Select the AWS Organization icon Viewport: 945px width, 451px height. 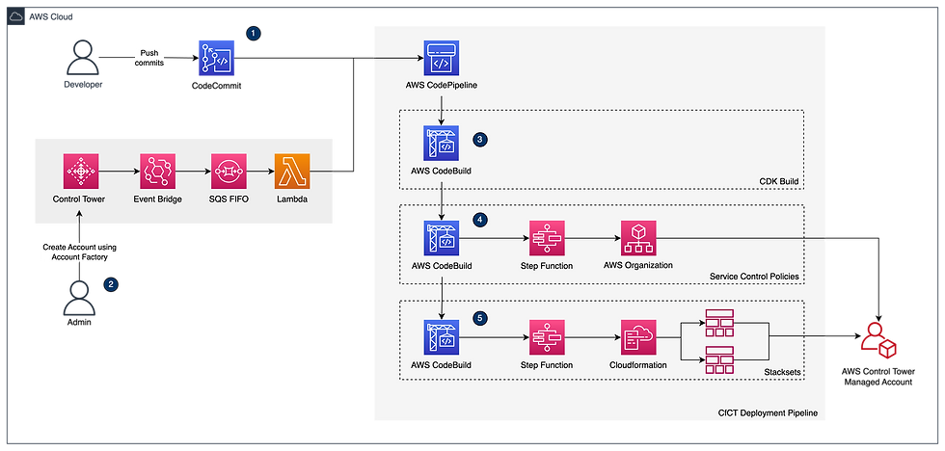(x=638, y=238)
